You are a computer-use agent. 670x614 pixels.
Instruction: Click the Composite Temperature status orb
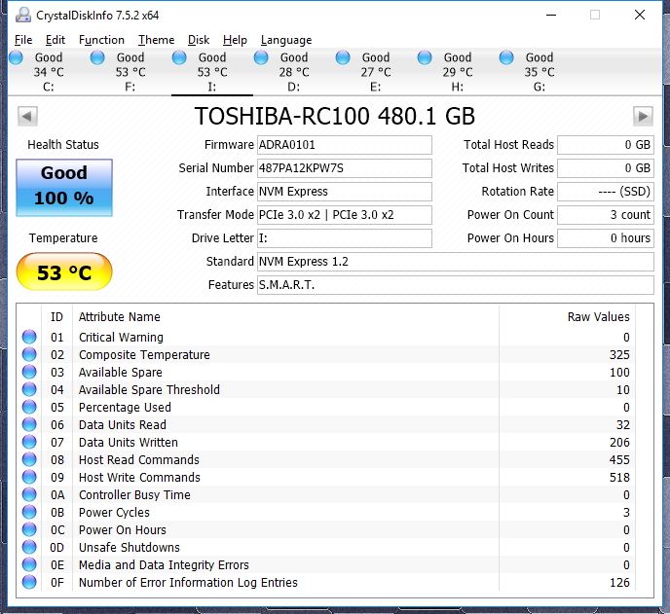coord(29,355)
